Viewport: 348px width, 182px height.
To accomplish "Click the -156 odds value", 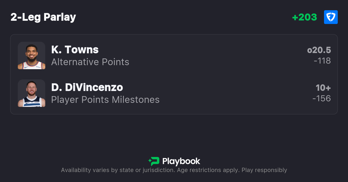I will click(322, 99).
